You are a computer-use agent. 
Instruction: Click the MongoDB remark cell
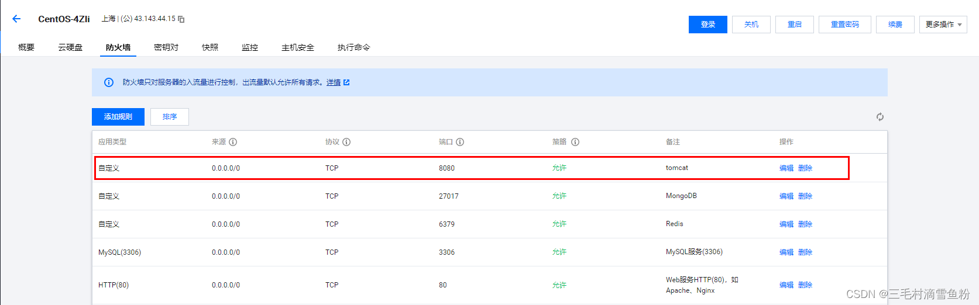(x=681, y=196)
